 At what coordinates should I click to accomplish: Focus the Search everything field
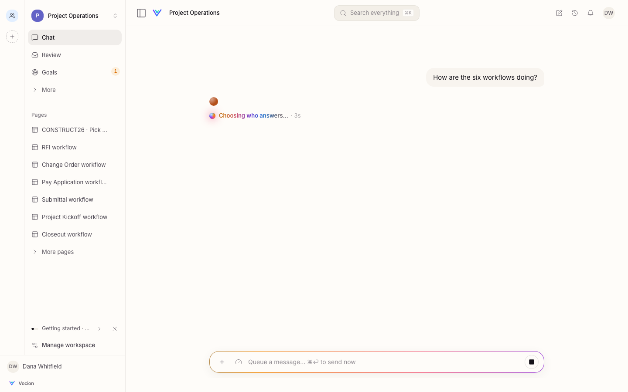[377, 13]
